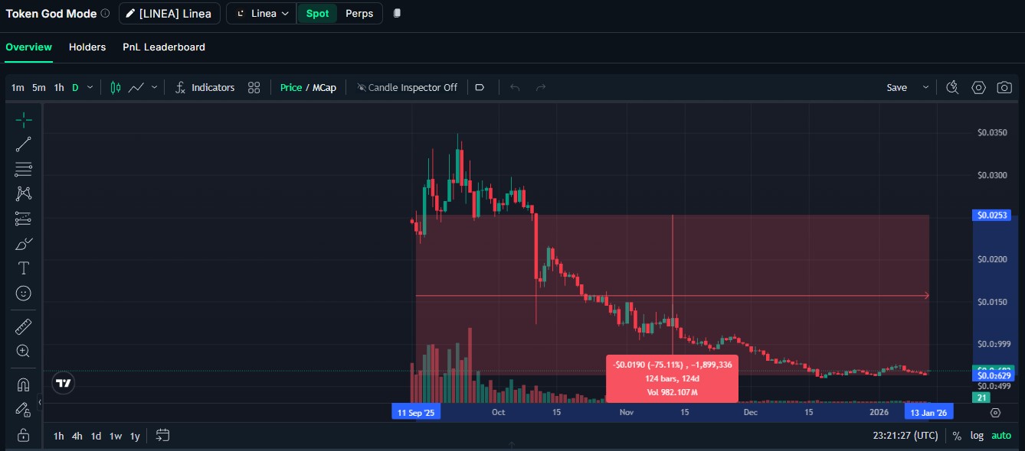Set bottom date range to 1w

coord(116,436)
